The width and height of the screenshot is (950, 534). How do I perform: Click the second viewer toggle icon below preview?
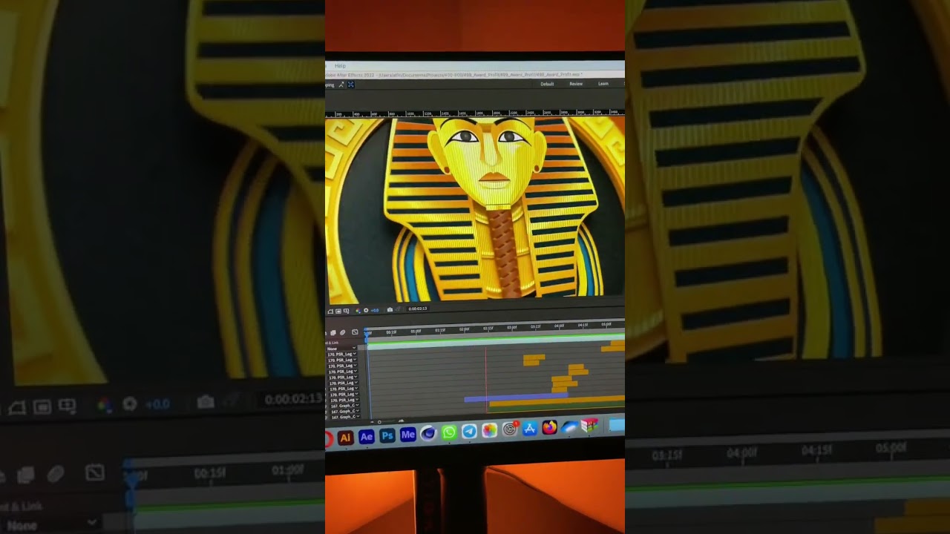click(338, 311)
